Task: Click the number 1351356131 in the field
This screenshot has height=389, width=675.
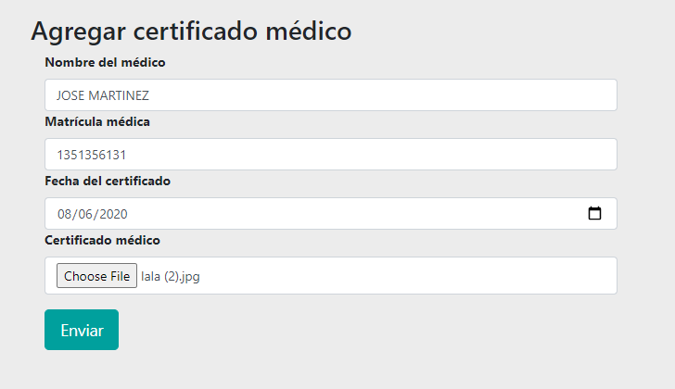Action: (92, 155)
